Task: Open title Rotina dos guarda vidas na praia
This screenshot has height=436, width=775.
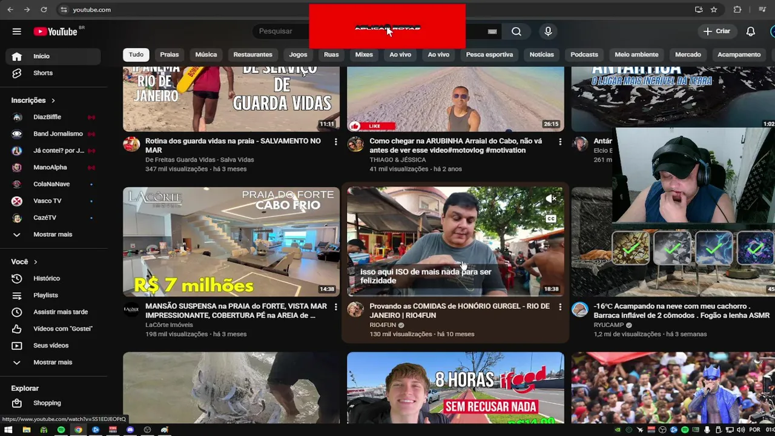Action: click(x=233, y=145)
